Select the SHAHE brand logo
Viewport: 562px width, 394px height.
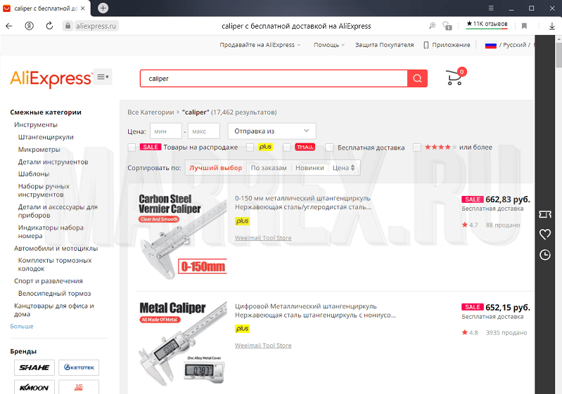(x=34, y=367)
